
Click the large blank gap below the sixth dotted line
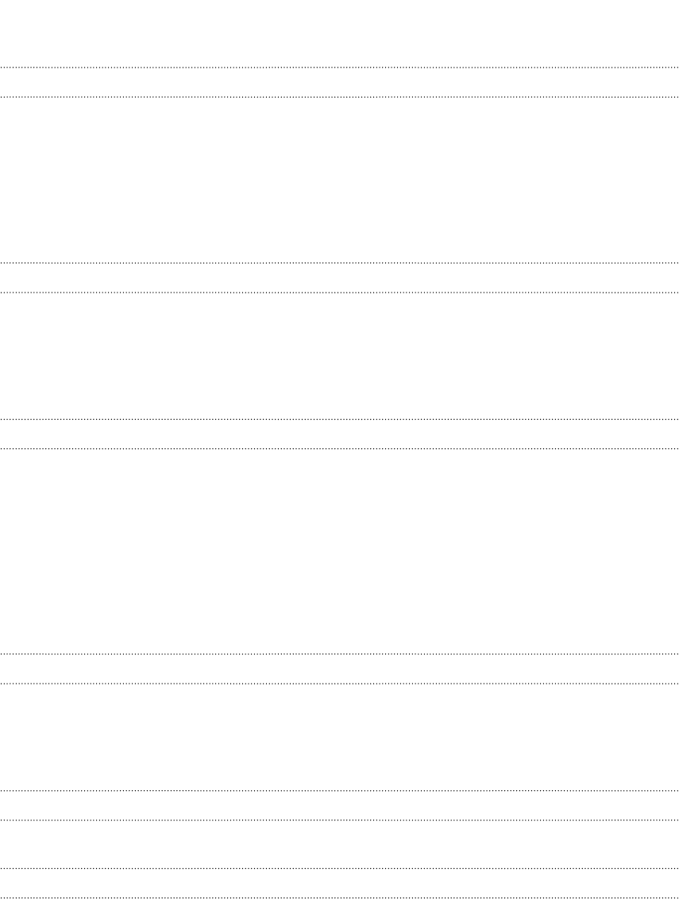click(x=339, y=552)
